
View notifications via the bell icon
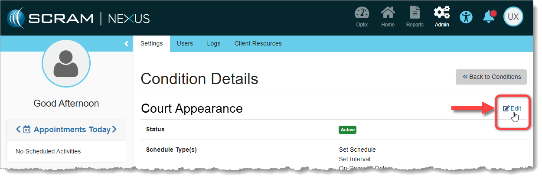click(x=489, y=17)
